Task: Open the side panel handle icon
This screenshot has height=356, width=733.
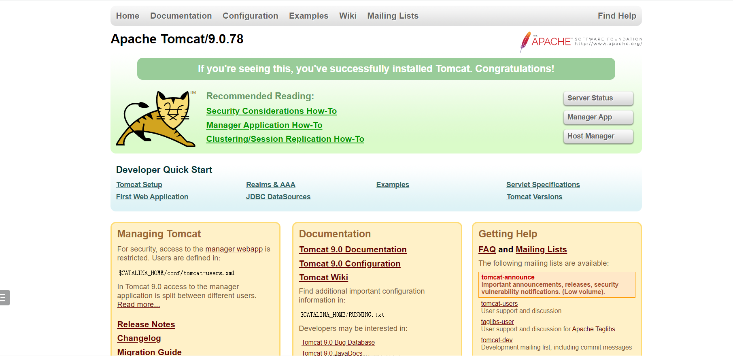Action: pos(4,298)
